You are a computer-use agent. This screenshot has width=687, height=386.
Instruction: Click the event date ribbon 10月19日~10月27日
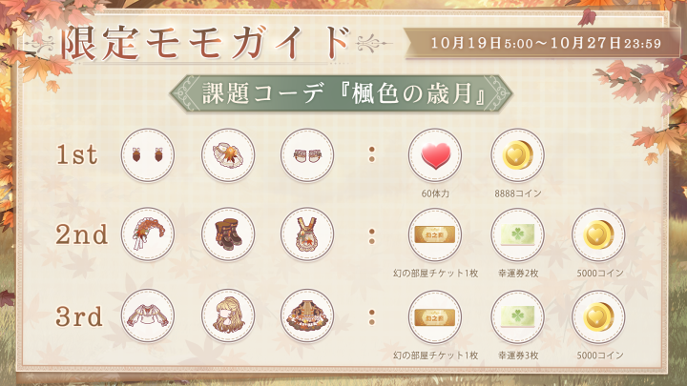click(x=542, y=43)
